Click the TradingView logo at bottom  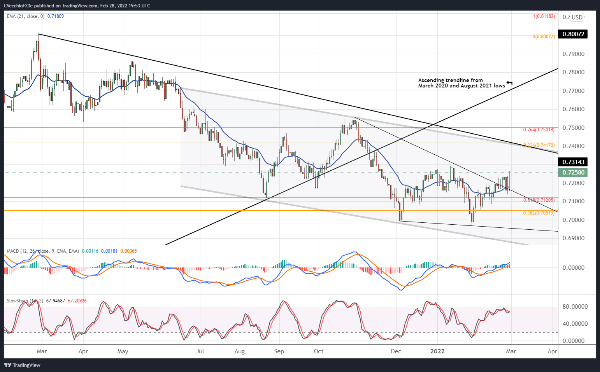click(x=22, y=365)
